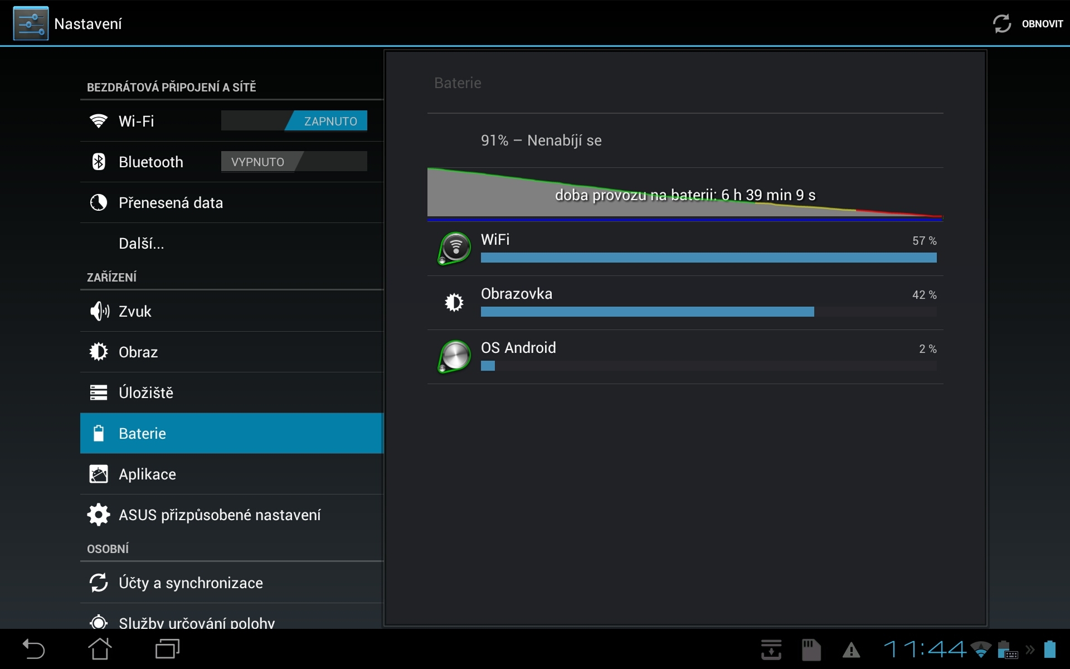Open Zvuk sound settings via speaker icon

coord(98,311)
